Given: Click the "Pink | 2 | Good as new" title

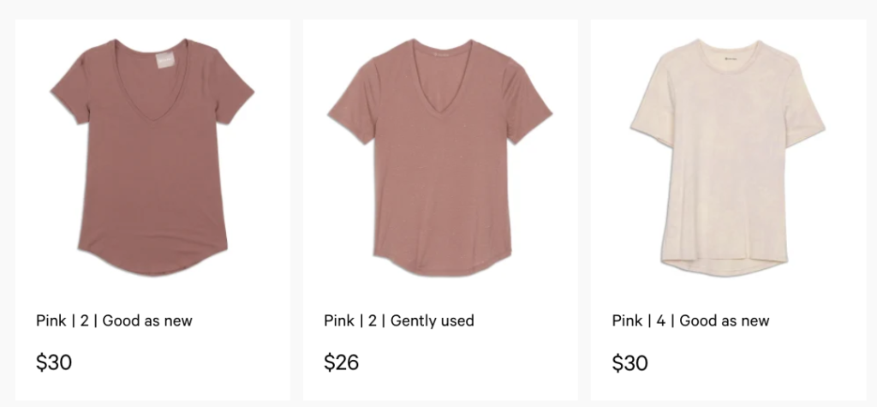Looking at the screenshot, I should pos(114,321).
